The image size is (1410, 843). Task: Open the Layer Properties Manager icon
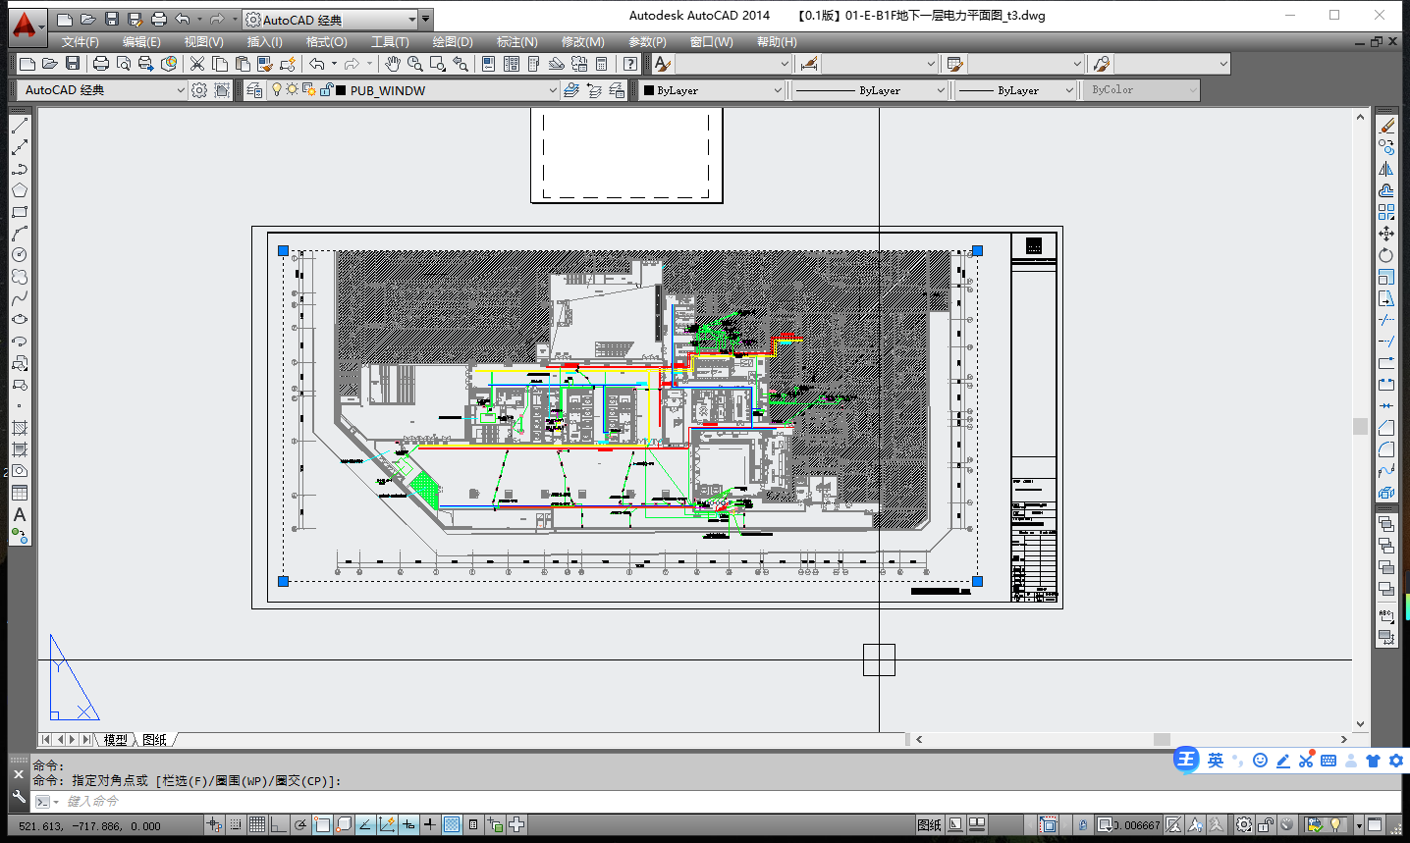pyautogui.click(x=255, y=90)
